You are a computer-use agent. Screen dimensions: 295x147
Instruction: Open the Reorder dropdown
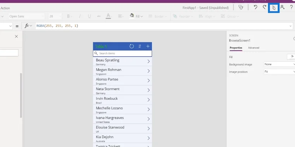click(183, 16)
